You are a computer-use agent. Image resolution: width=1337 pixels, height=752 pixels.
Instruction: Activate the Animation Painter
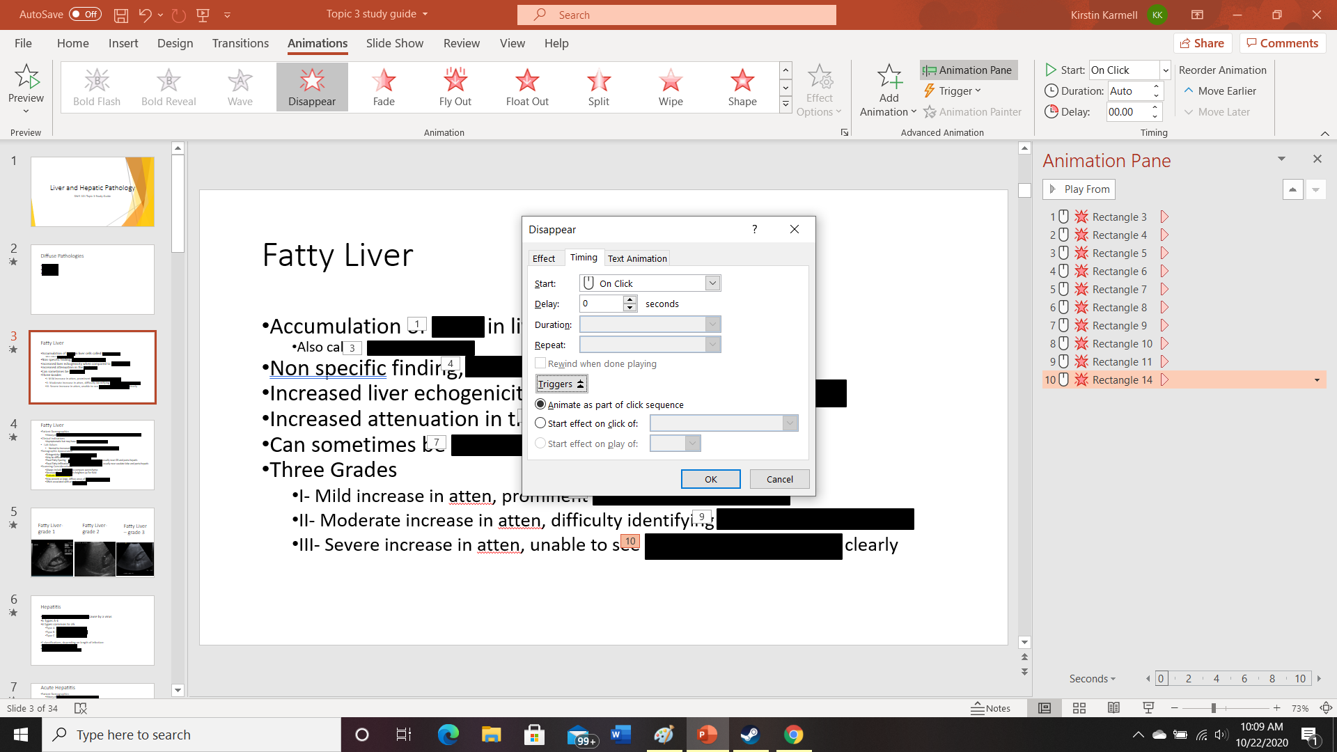click(x=973, y=111)
